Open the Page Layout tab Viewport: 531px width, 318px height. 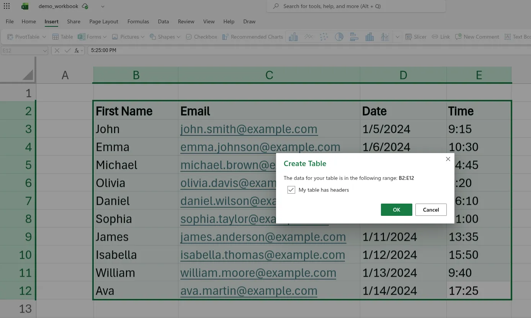click(104, 21)
